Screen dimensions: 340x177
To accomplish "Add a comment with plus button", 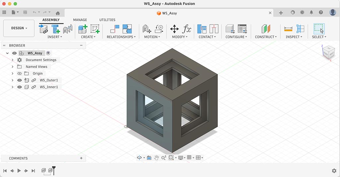I will [x=81, y=158].
